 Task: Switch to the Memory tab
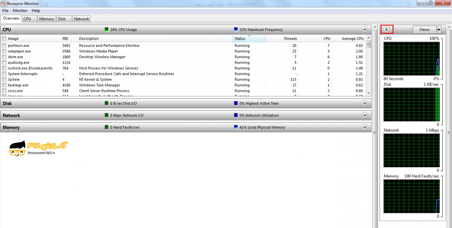46,19
